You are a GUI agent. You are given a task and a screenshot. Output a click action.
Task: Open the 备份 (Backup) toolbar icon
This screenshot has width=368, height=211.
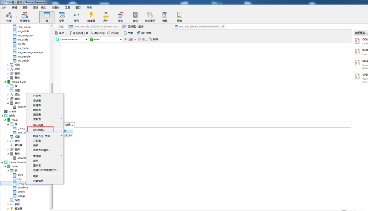[x=135, y=16]
